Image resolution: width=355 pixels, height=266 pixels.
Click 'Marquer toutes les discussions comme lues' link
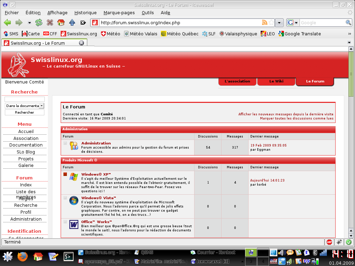point(297,118)
